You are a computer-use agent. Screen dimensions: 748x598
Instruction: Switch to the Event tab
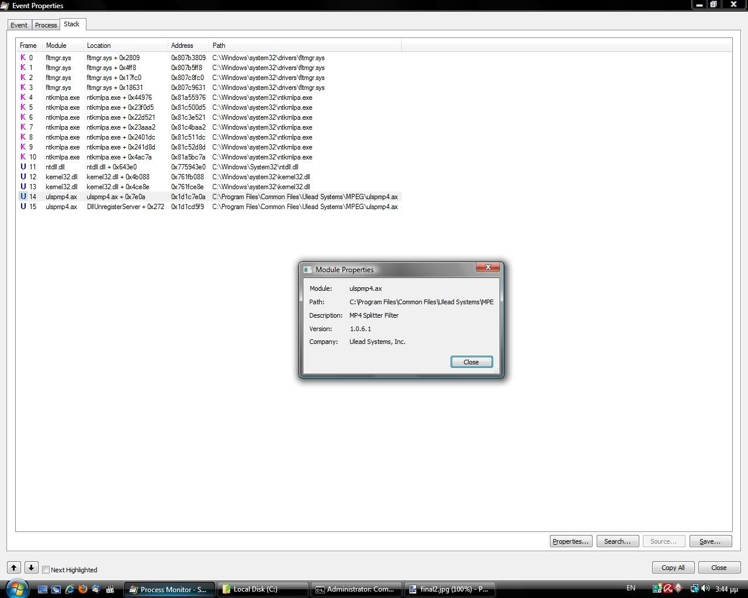pyautogui.click(x=19, y=25)
